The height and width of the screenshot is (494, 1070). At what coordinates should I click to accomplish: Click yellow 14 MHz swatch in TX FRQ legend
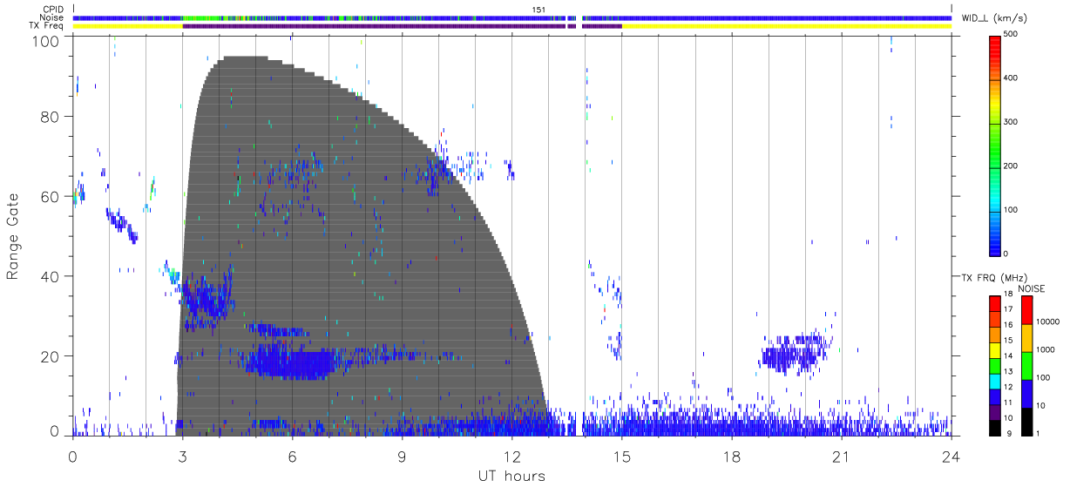click(x=994, y=350)
